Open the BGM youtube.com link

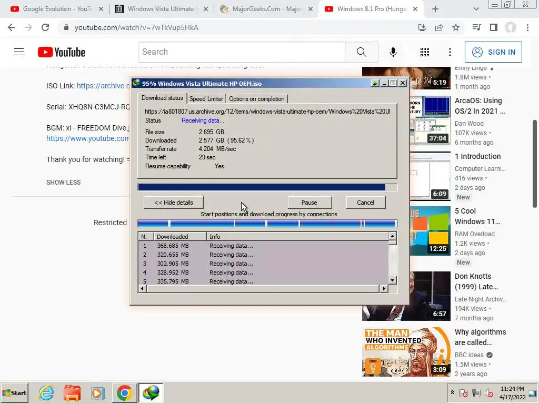[x=88, y=138]
